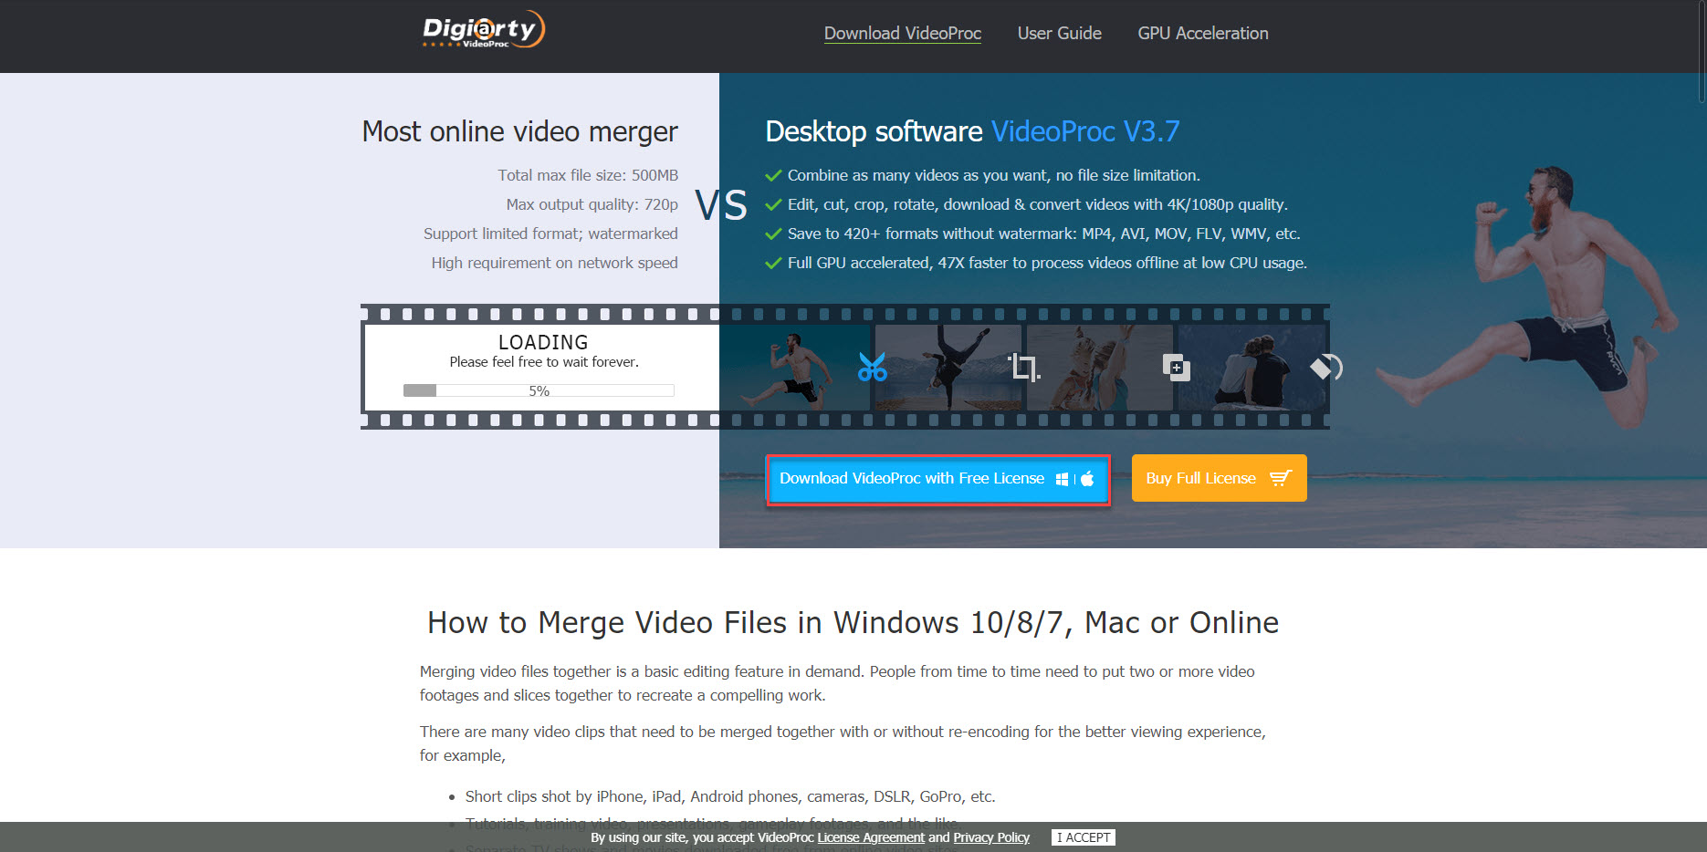
Task: Click the shopping cart icon
Action: pyautogui.click(x=1281, y=478)
